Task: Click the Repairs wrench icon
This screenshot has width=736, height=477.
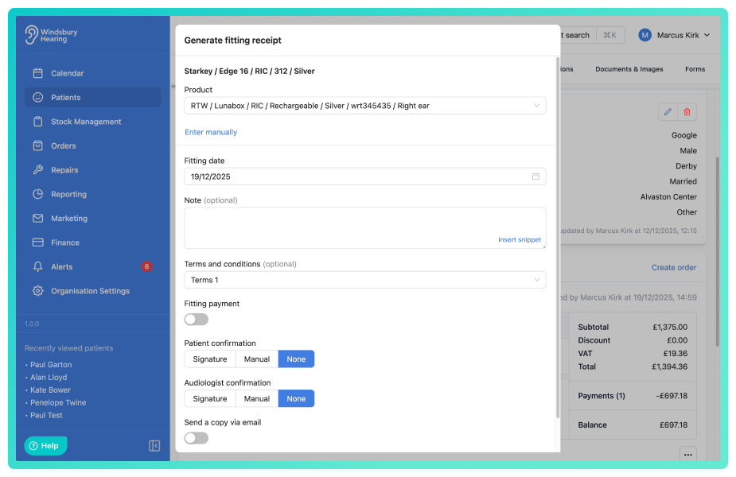Action: (x=38, y=170)
